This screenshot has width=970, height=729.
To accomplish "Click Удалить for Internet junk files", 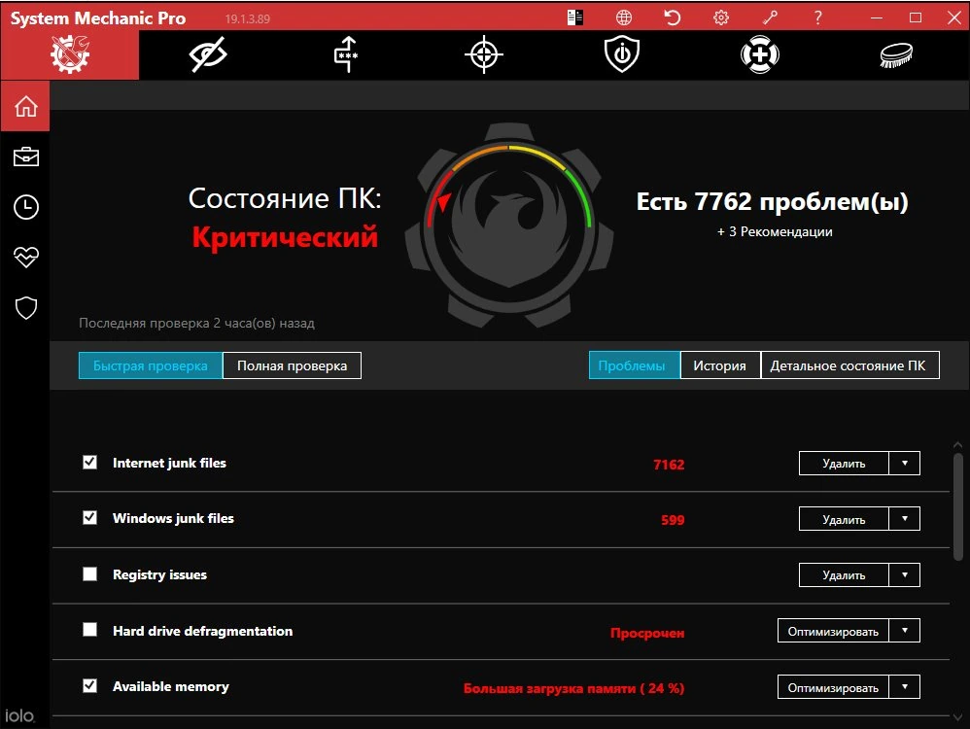I will coord(844,463).
